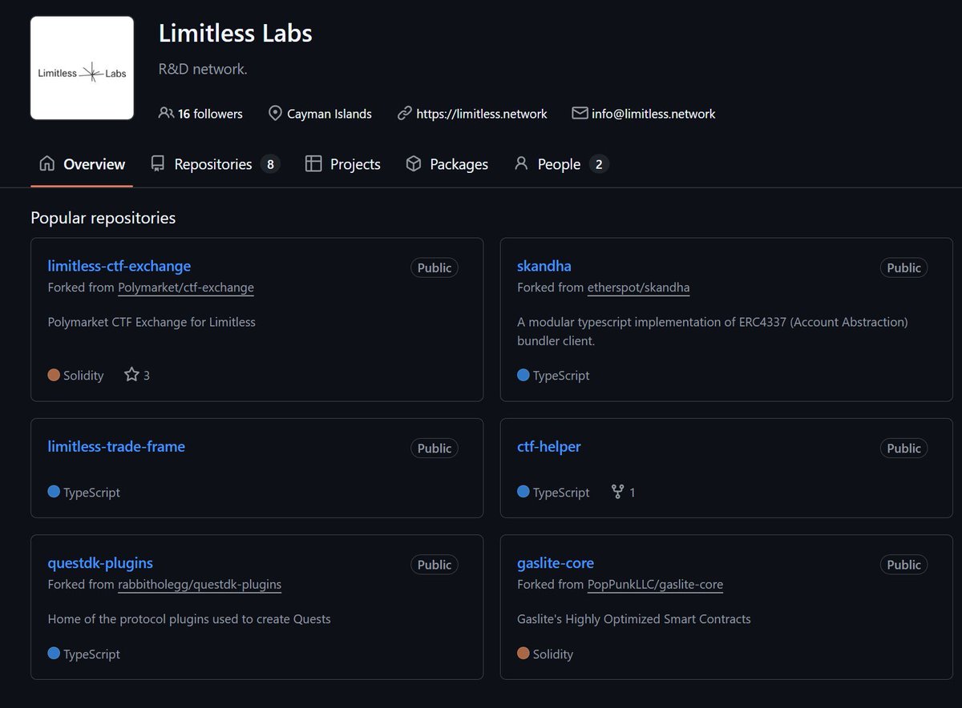Screen dimensions: 962x708
Task: Click the 'Popular repositories' heading
Action: point(103,218)
